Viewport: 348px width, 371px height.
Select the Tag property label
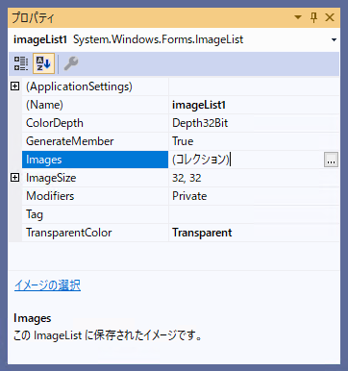(95, 214)
